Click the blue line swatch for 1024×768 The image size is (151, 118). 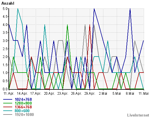tap(8, 99)
